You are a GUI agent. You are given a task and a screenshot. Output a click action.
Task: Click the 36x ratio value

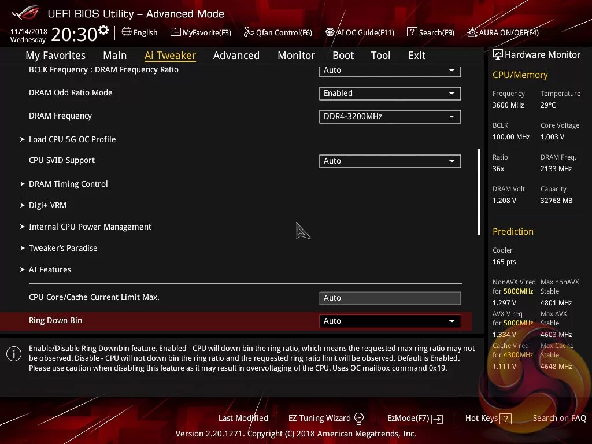coord(498,169)
